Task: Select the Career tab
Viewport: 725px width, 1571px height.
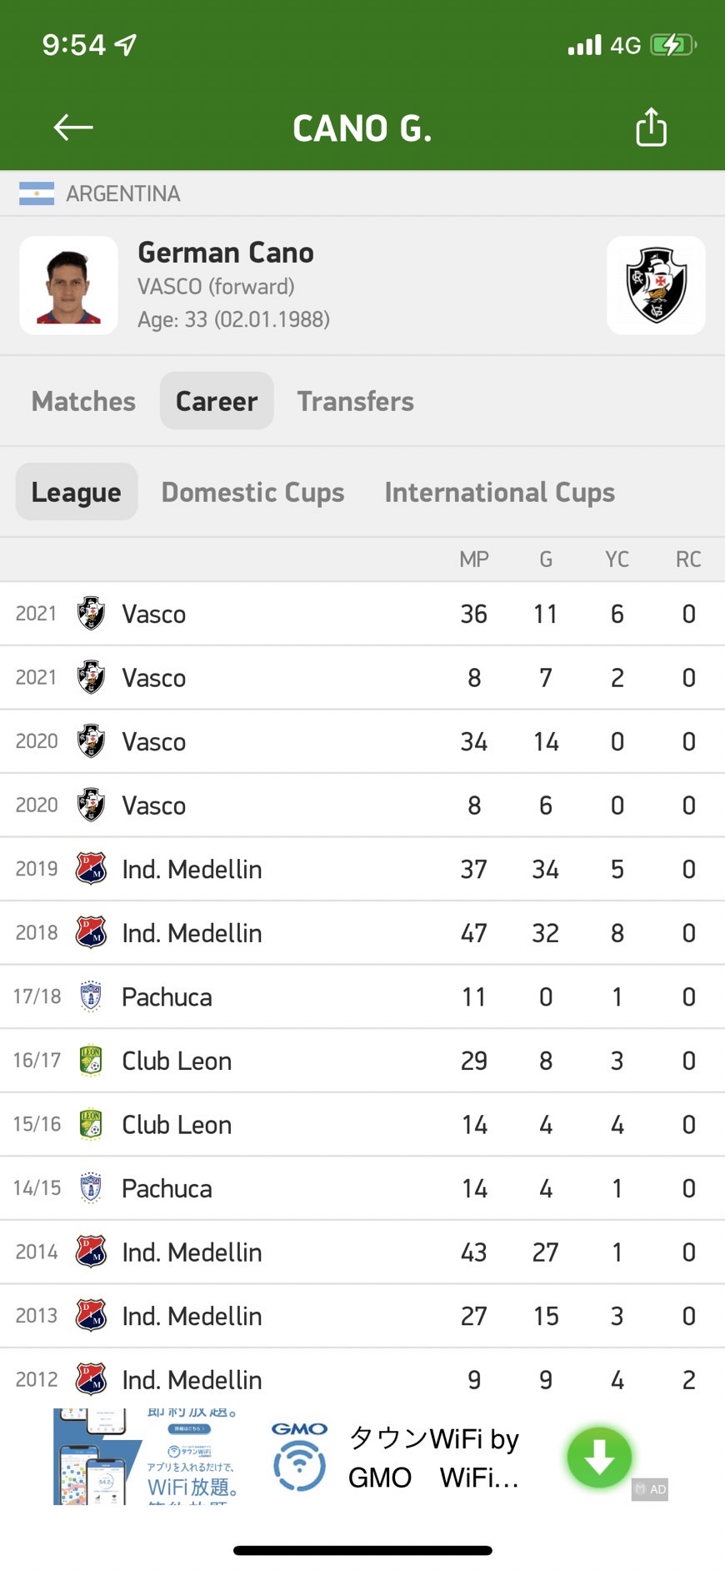Action: point(217,401)
